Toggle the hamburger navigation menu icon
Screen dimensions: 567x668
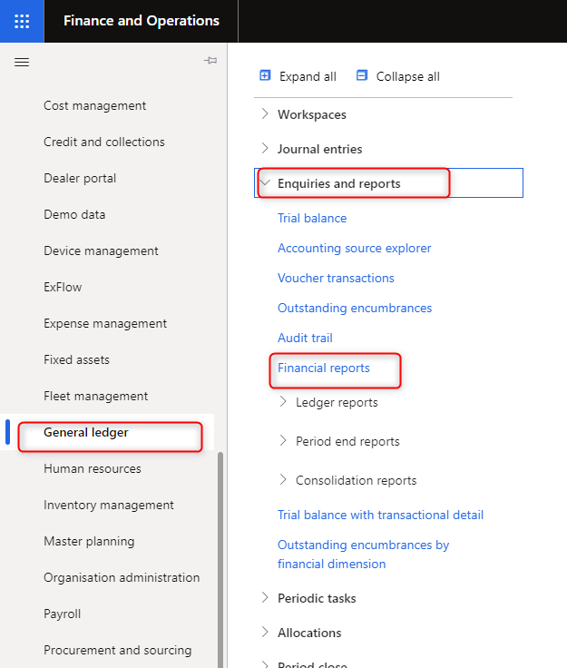click(22, 63)
